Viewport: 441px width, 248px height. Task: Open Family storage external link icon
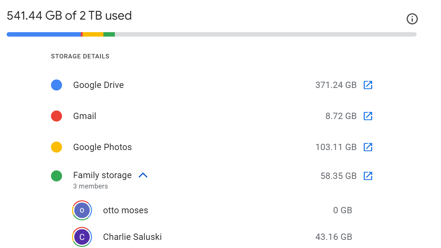(x=368, y=176)
